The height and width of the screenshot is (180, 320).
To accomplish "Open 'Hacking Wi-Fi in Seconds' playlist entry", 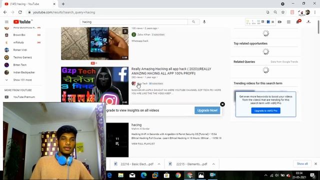I will tap(174, 134).
